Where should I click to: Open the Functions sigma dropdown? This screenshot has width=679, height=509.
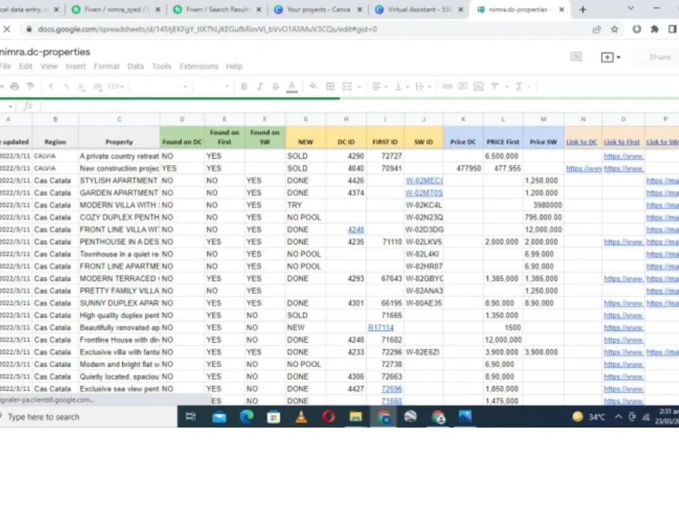click(x=523, y=86)
